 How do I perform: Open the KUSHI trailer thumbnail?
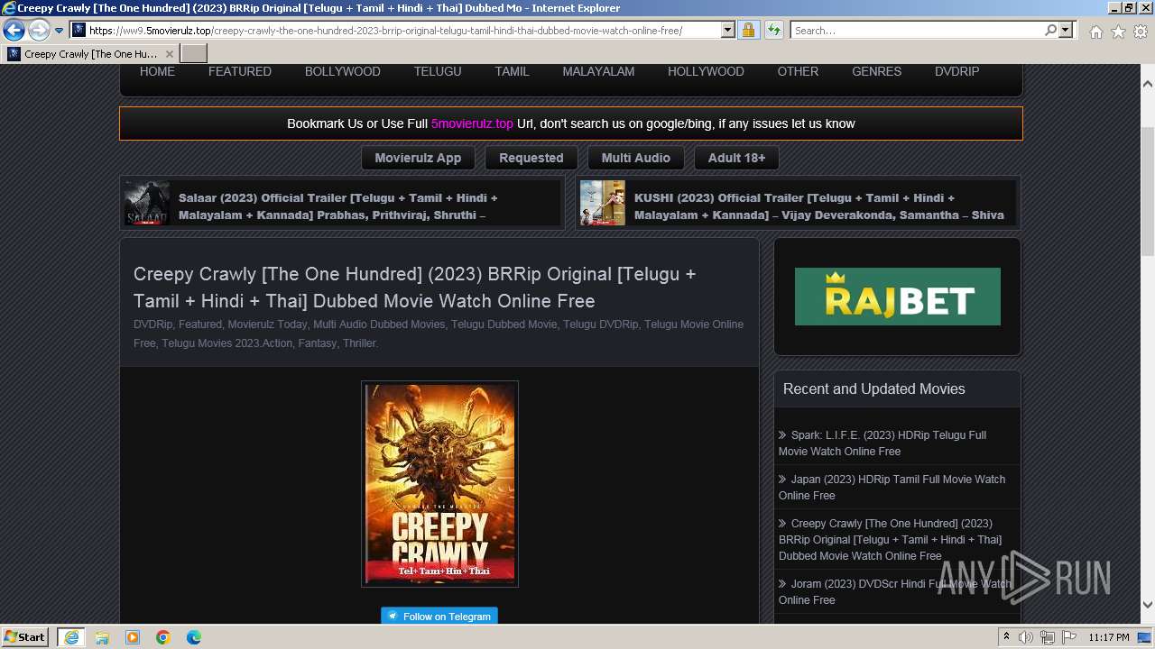coord(603,203)
